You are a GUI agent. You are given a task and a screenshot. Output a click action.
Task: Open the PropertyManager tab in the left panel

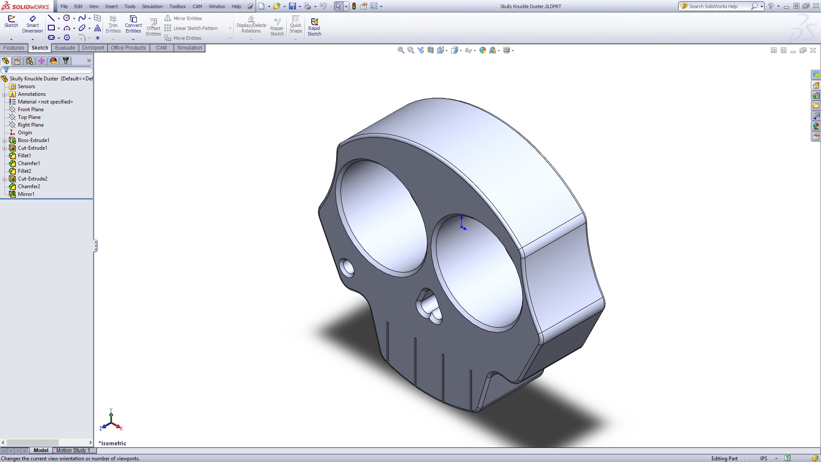(x=18, y=61)
